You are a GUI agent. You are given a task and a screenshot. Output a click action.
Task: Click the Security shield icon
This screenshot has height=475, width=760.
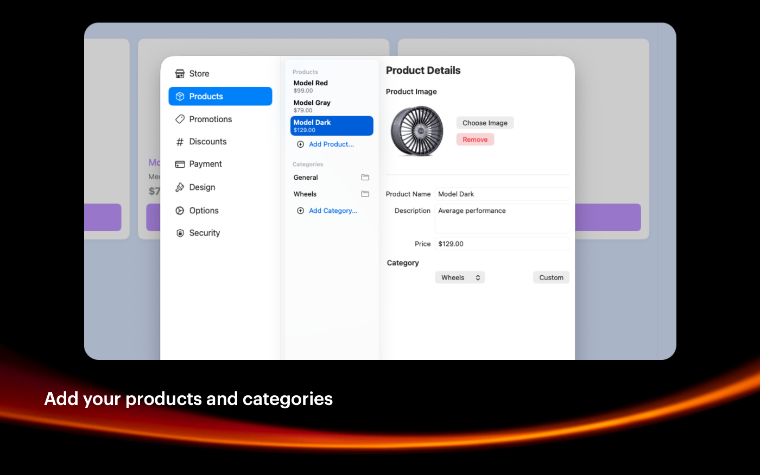click(180, 233)
